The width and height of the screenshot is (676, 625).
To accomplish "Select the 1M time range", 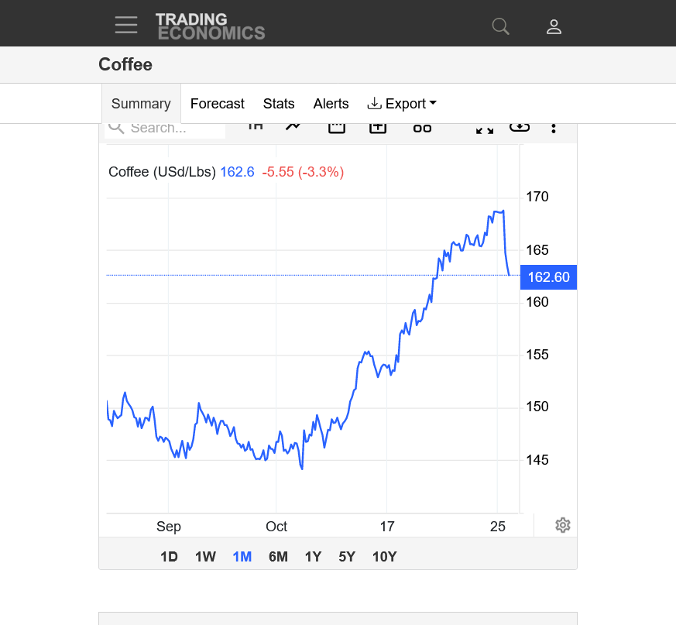I will [x=242, y=556].
